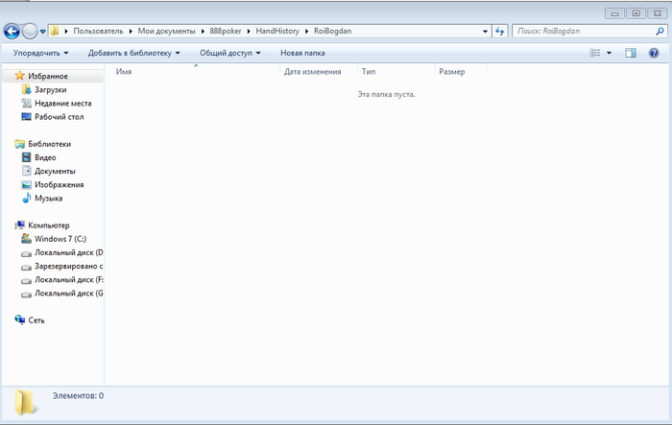Image resolution: width=672 pixels, height=425 pixels.
Task: Click the Загрузки folder icon
Action: click(27, 89)
